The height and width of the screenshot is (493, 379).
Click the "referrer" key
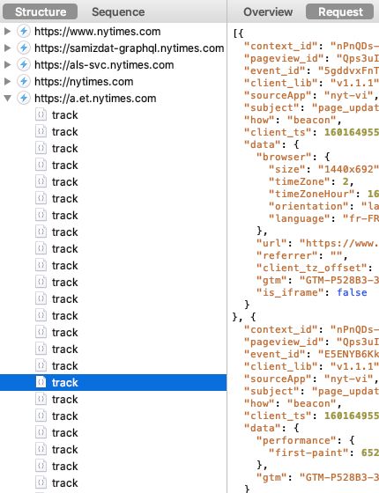287,255
